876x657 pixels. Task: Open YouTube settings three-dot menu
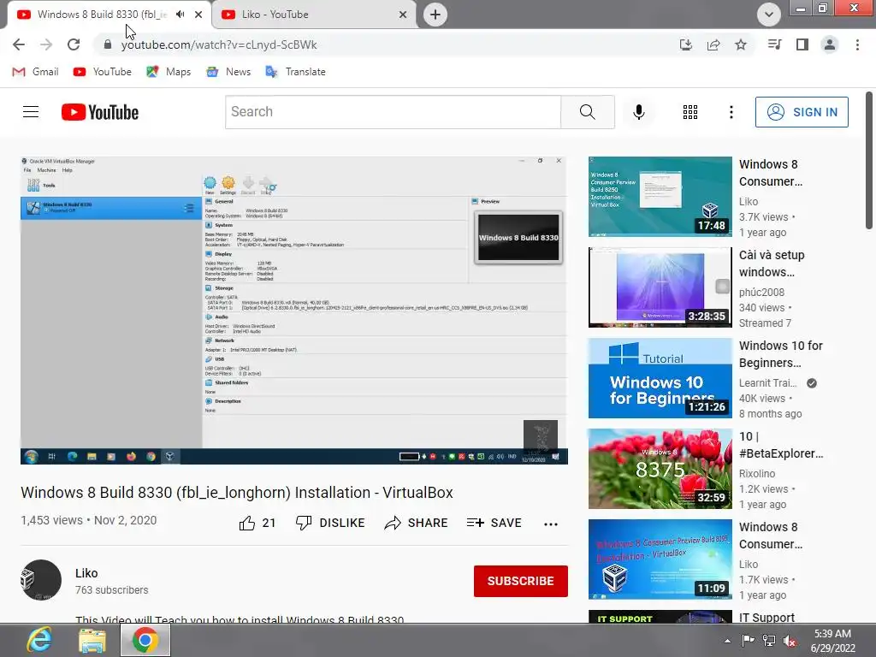pyautogui.click(x=731, y=112)
